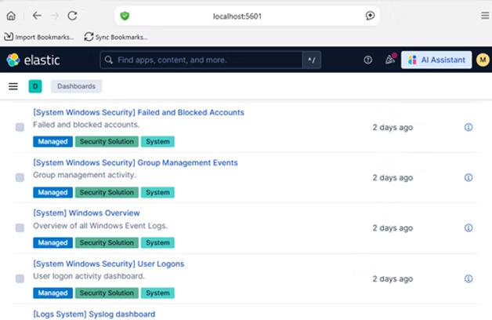Click Managed tag on Failed and Blocked Accounts

(x=52, y=142)
